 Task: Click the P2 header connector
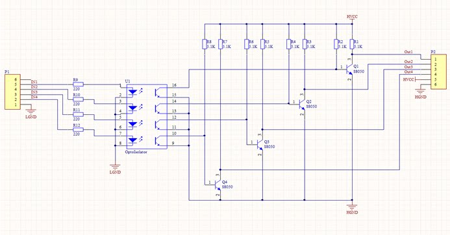point(438,72)
